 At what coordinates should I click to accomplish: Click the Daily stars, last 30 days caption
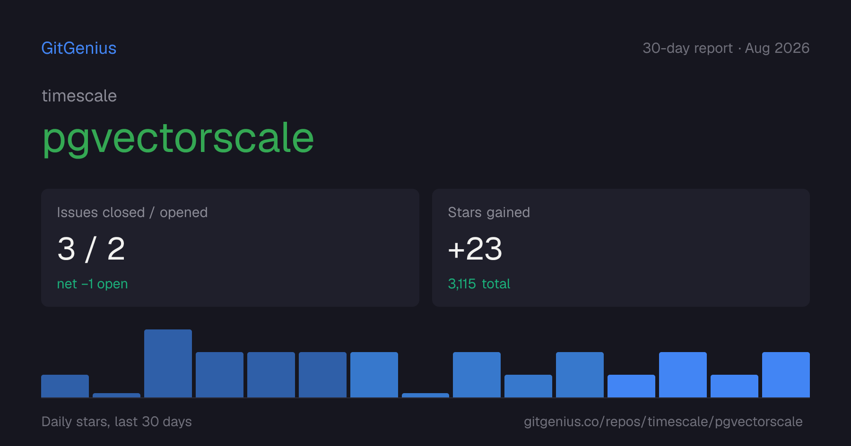point(117,421)
